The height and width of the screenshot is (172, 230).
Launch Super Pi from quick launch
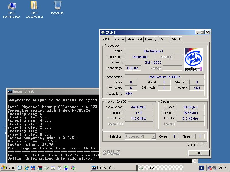tap(66, 168)
